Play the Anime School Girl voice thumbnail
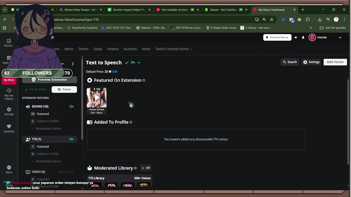Screen dimensions: 351x197 (x=97, y=98)
